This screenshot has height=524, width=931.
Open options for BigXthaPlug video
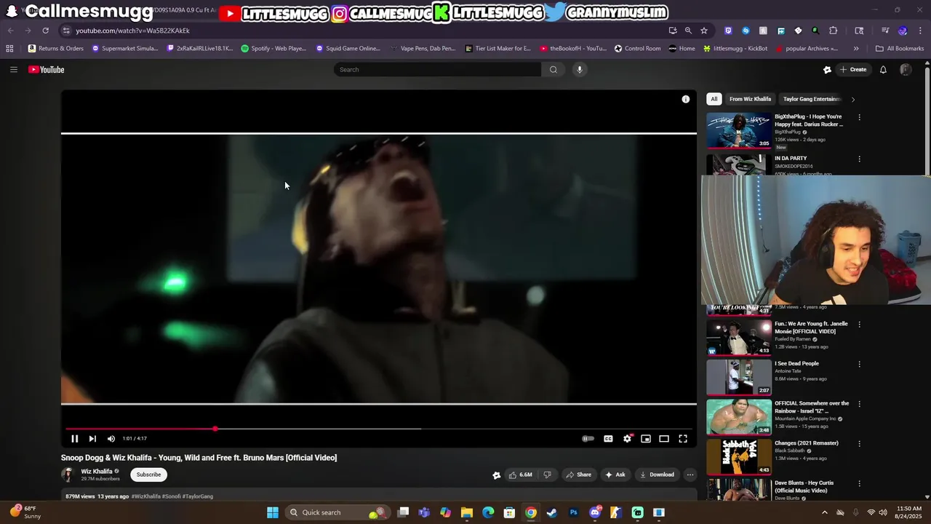coord(859,117)
